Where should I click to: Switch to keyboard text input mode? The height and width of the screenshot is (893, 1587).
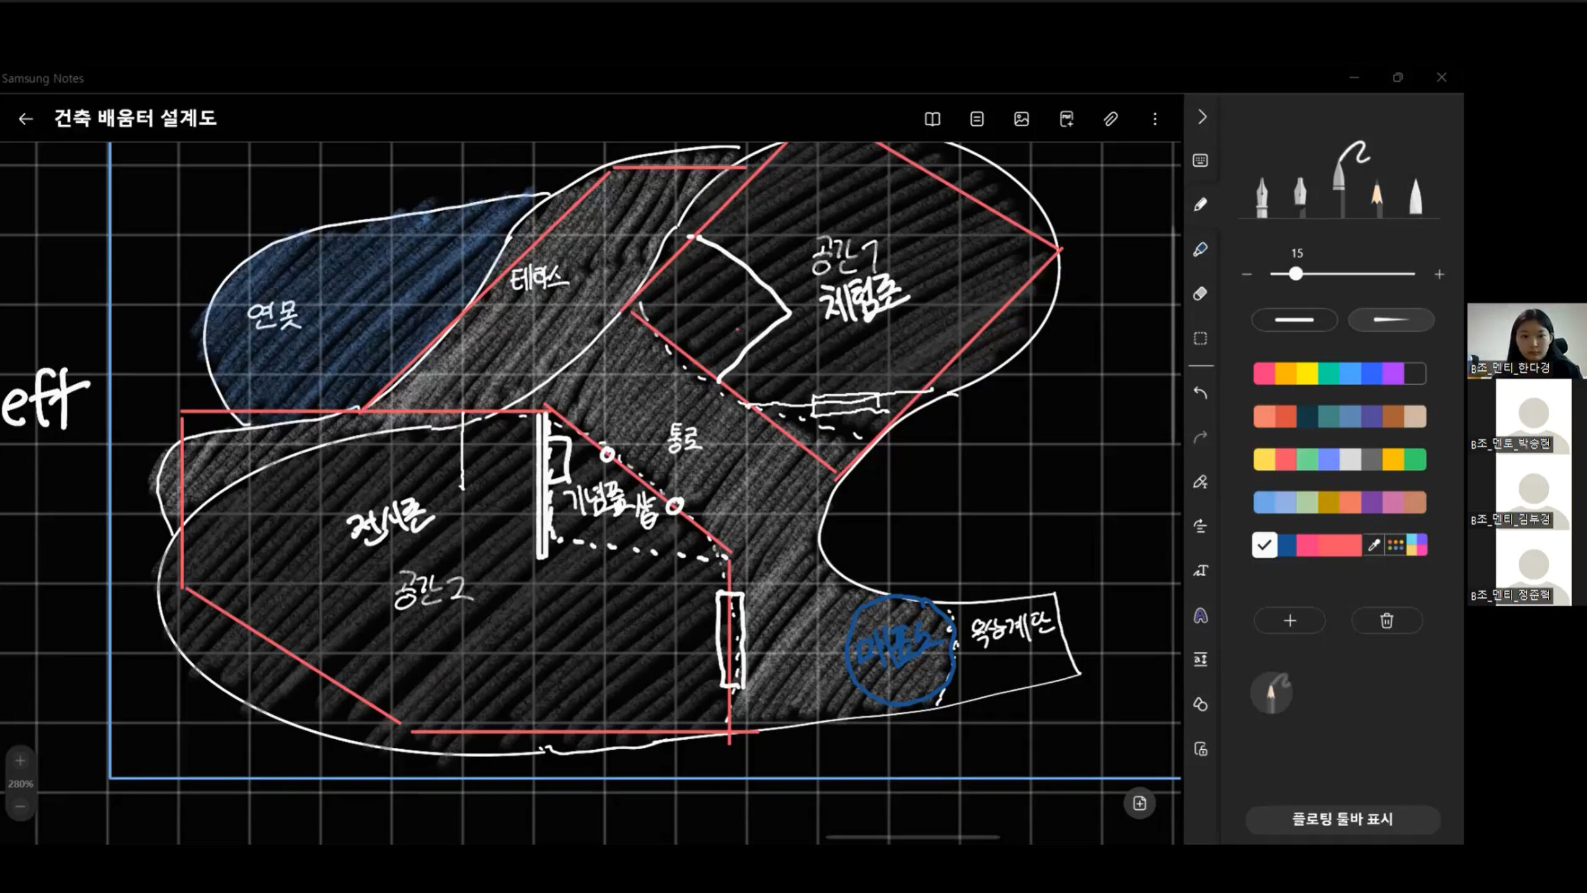pos(1201,161)
